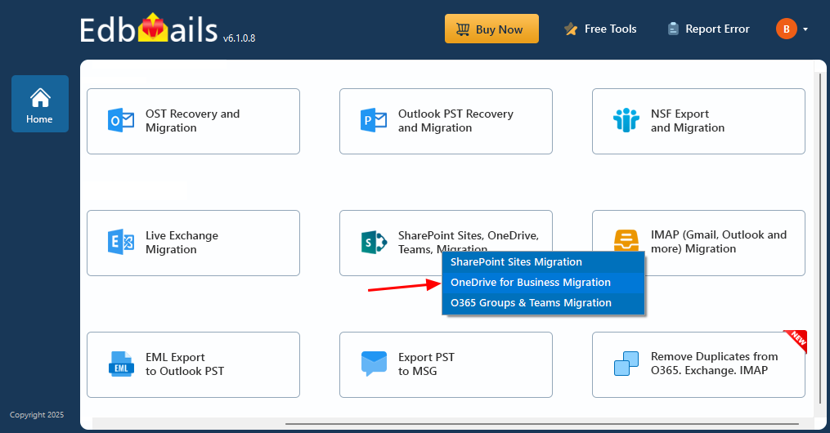The width and height of the screenshot is (830, 433).
Task: Open Outlook PST Recovery and Migration text
Action: click(x=455, y=121)
